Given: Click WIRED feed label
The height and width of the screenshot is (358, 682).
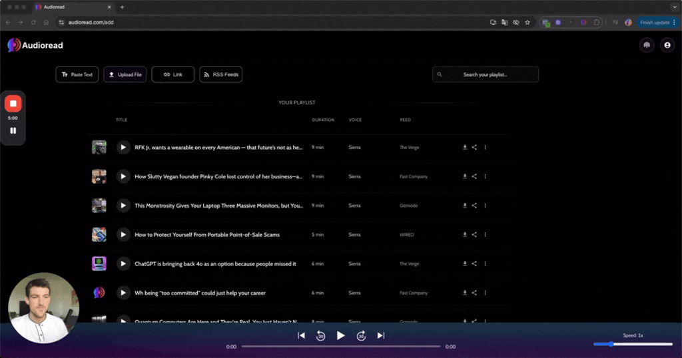Looking at the screenshot, I should [407, 235].
